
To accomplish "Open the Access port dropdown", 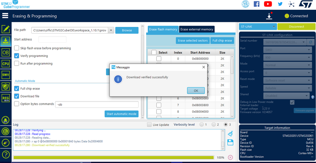I will (x=288, y=73).
